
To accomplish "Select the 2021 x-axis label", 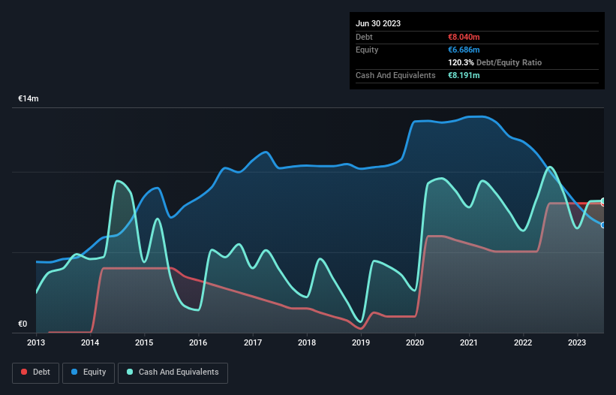I will [469, 342].
